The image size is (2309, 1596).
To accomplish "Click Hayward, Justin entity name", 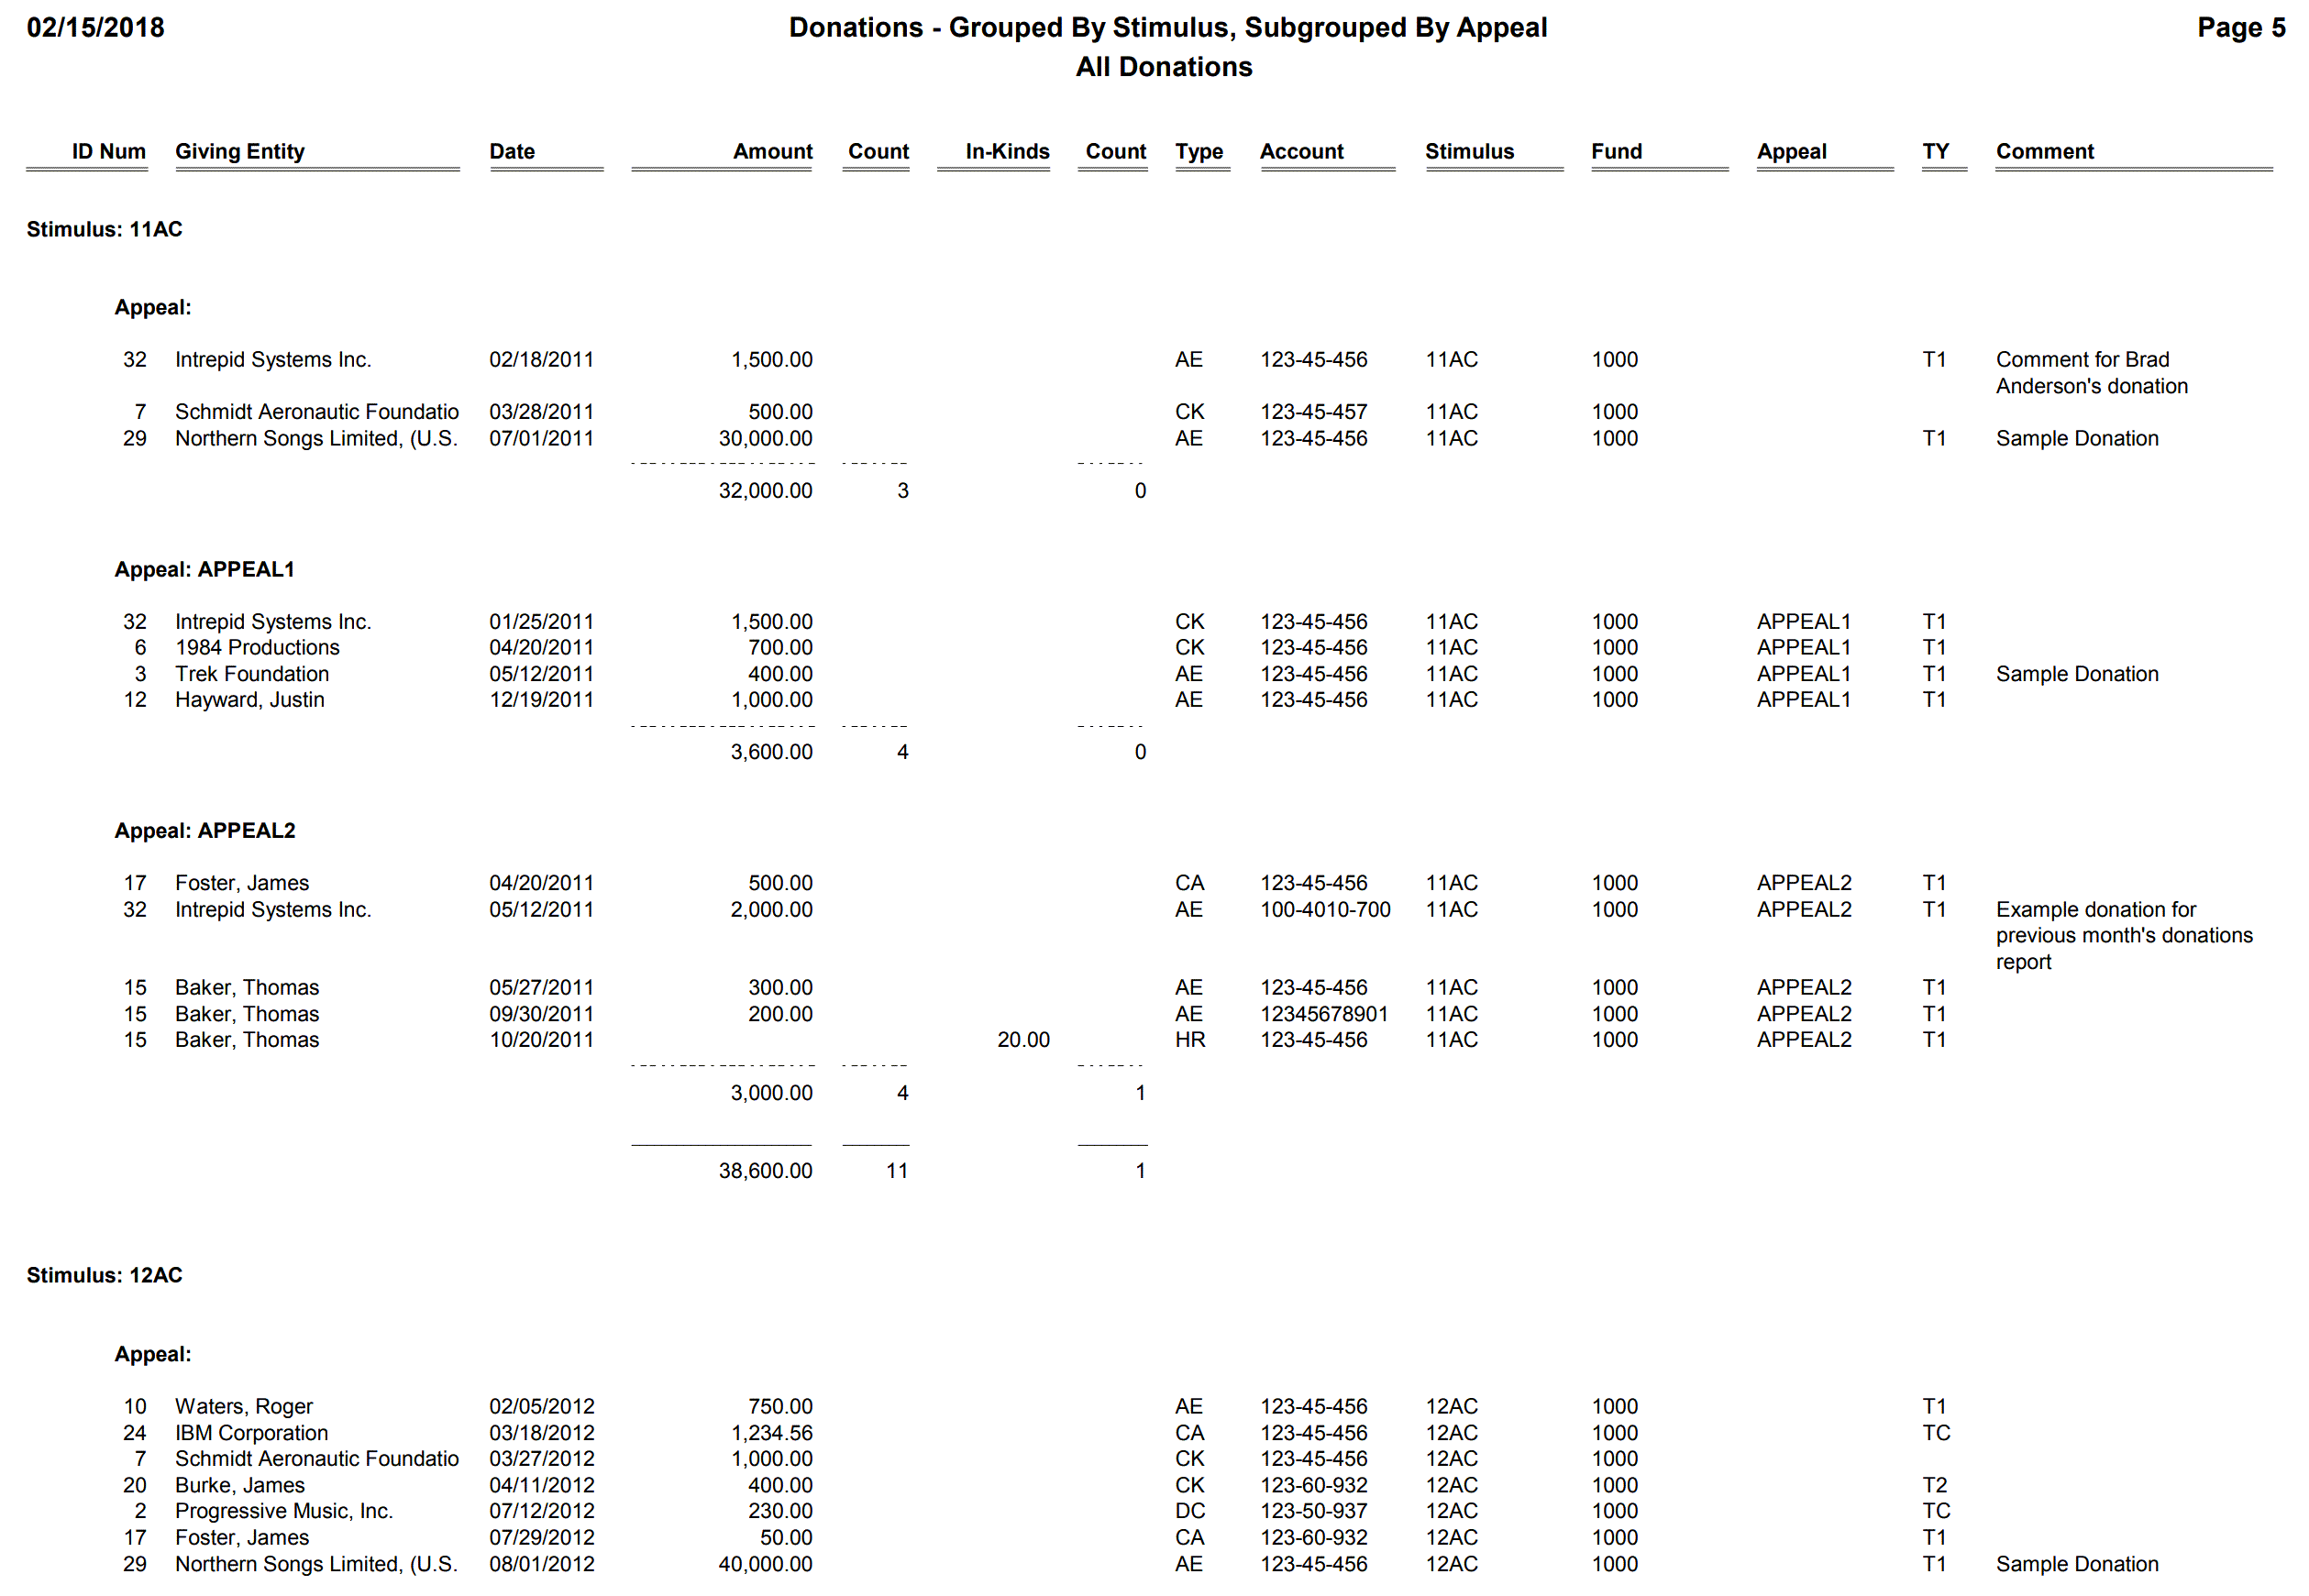I will tap(249, 699).
